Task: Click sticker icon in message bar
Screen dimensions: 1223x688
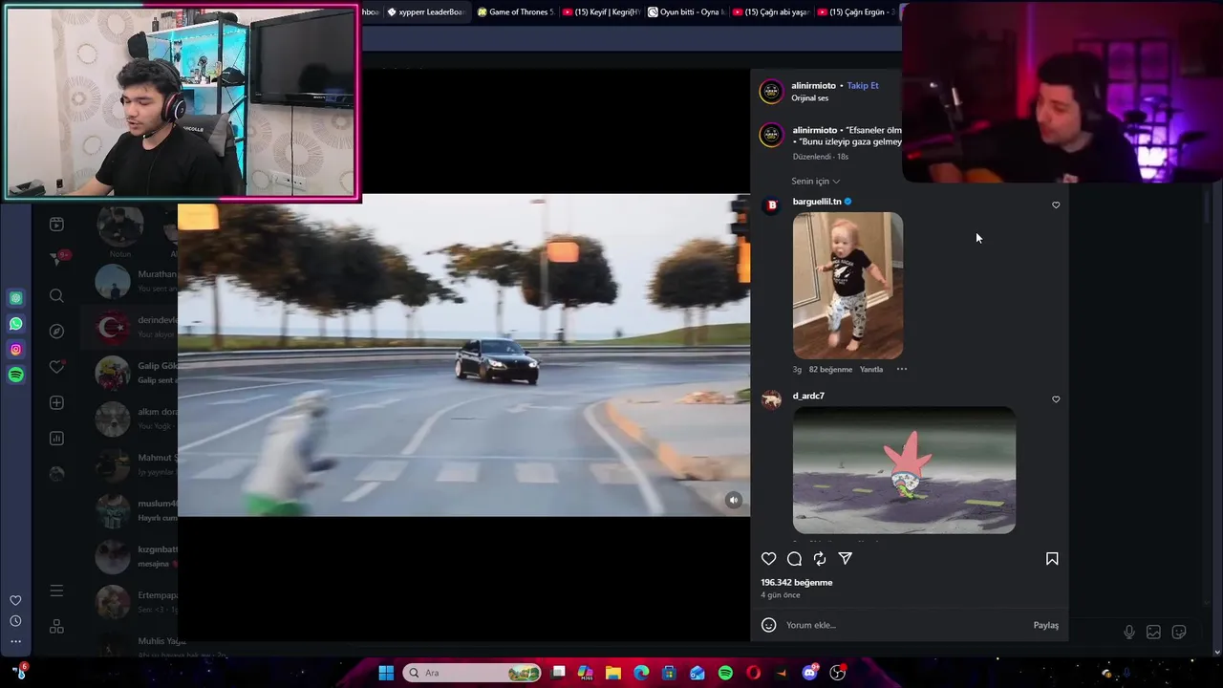Action: click(x=1179, y=632)
